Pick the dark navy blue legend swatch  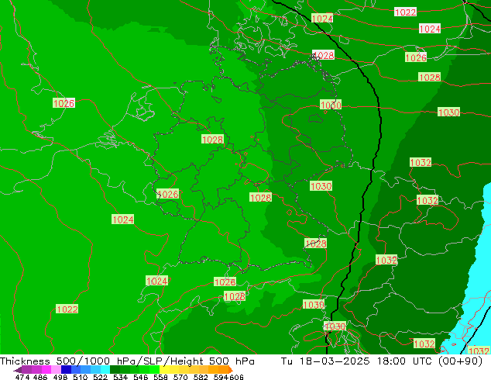point(66,370)
